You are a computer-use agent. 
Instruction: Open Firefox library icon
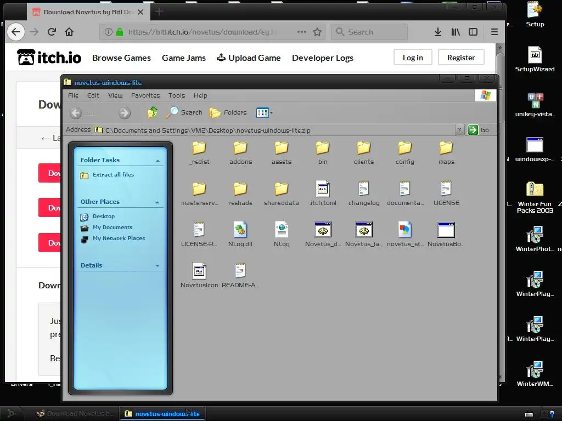tap(456, 32)
